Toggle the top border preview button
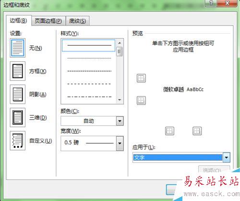The width and height of the screenshot is (240, 201). [141, 78]
